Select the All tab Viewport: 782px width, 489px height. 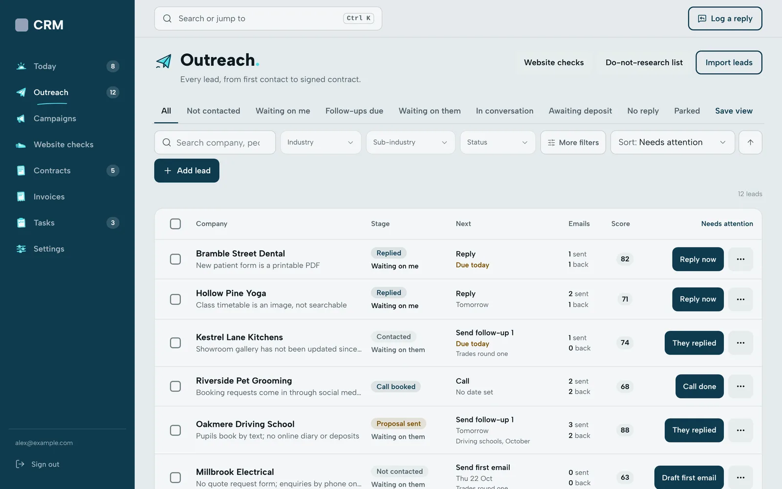(166, 111)
